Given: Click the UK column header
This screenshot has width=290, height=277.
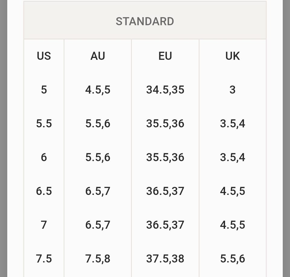Looking at the screenshot, I should (x=232, y=56).
